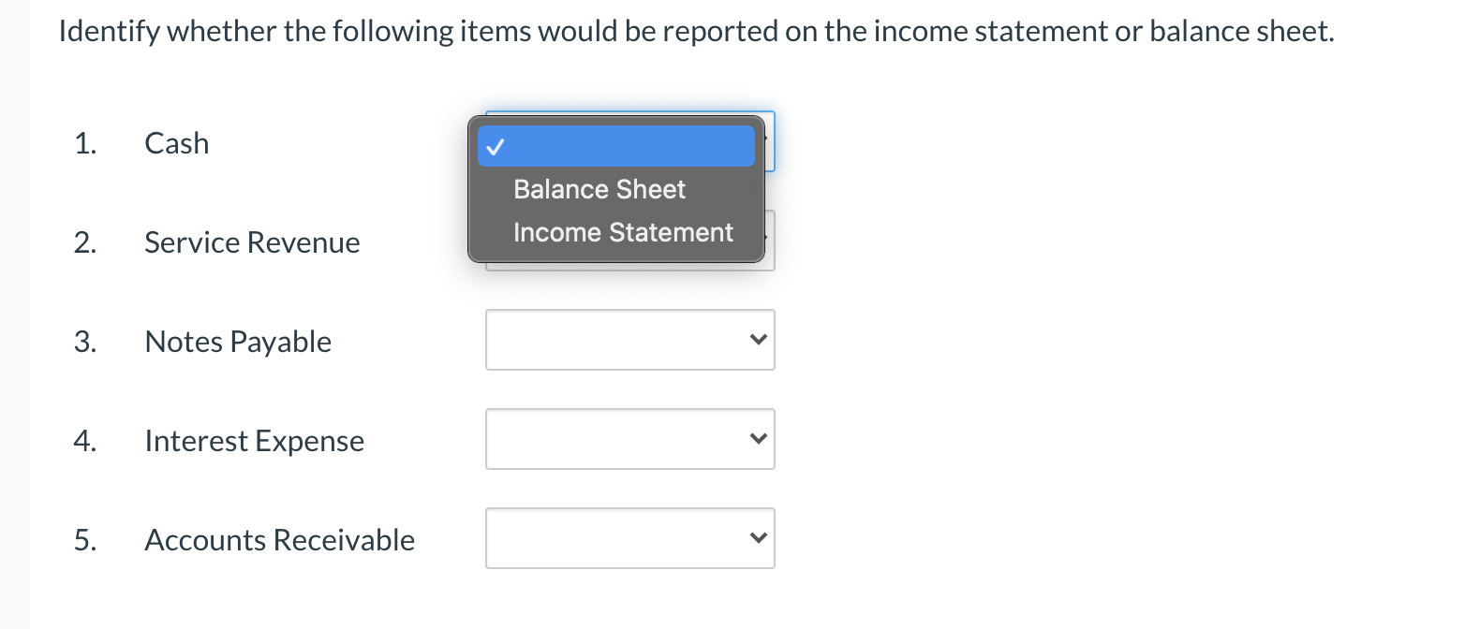Click the Accounts Receivable item label

coord(279,539)
